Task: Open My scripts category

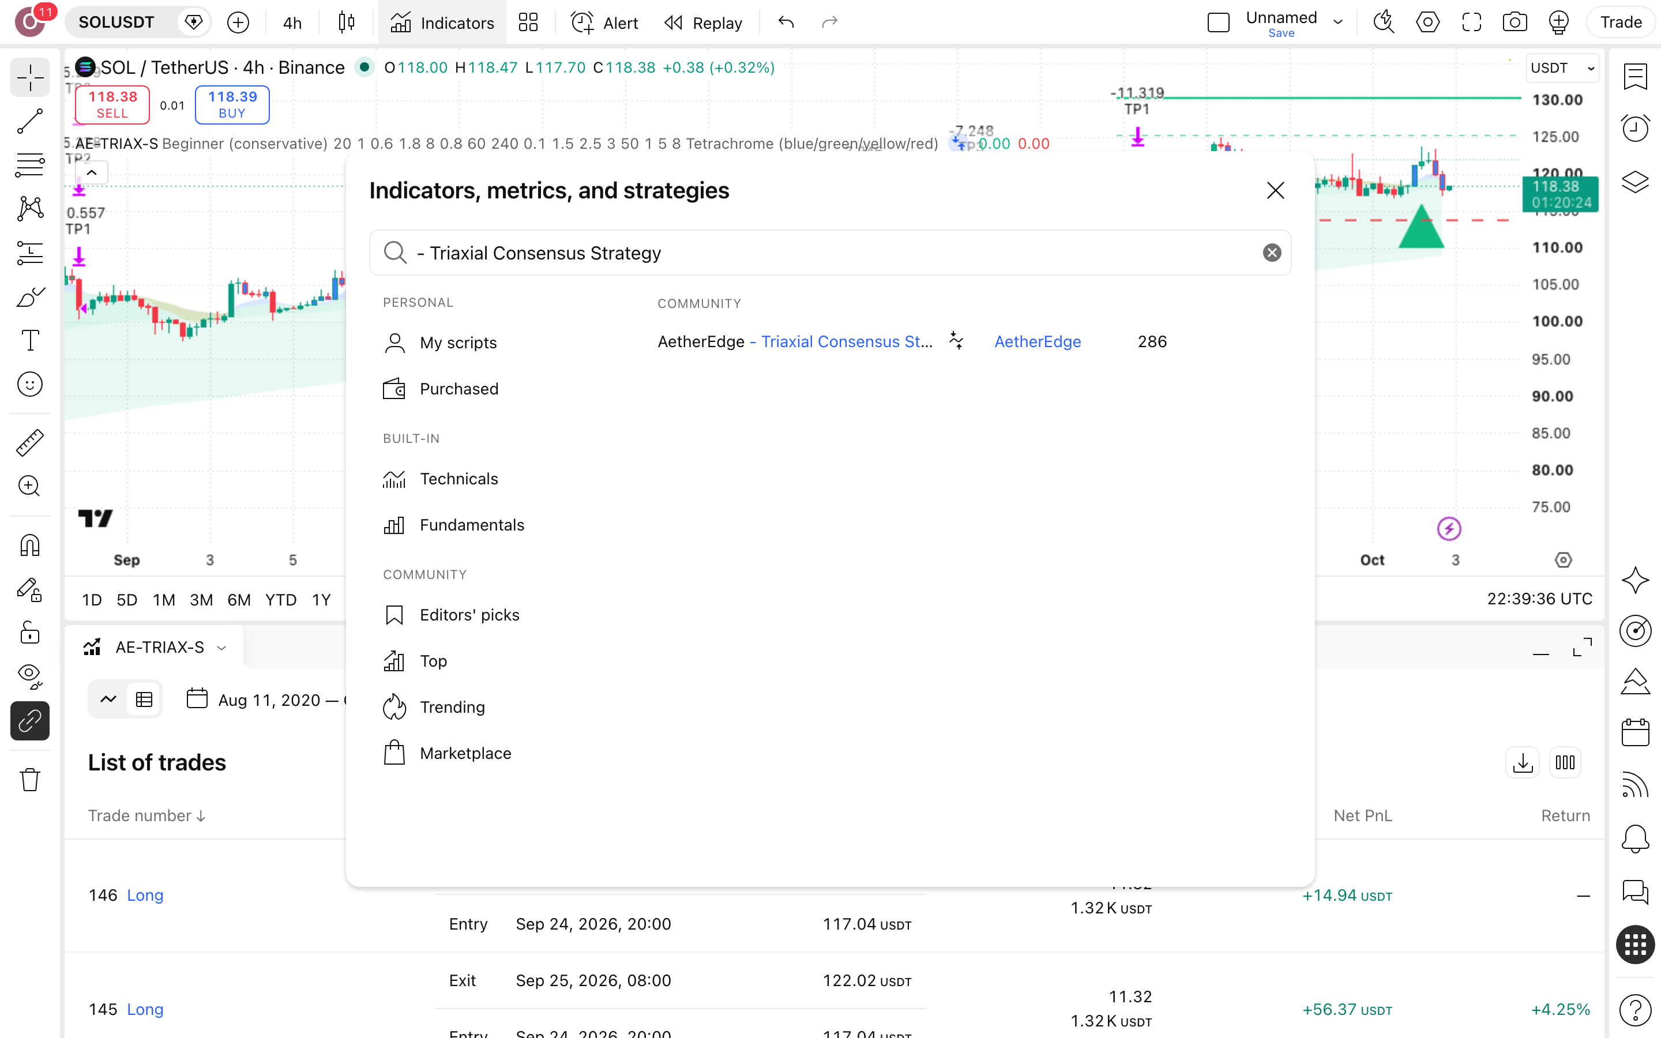Action: pyautogui.click(x=440, y=343)
